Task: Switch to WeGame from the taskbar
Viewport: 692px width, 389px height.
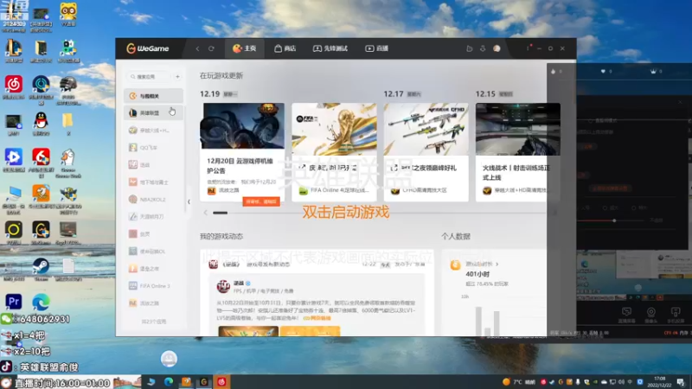Action: tap(204, 382)
